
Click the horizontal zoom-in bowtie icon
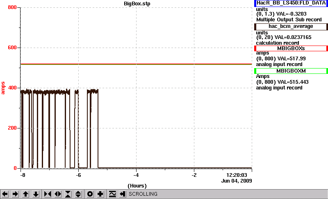point(48,194)
